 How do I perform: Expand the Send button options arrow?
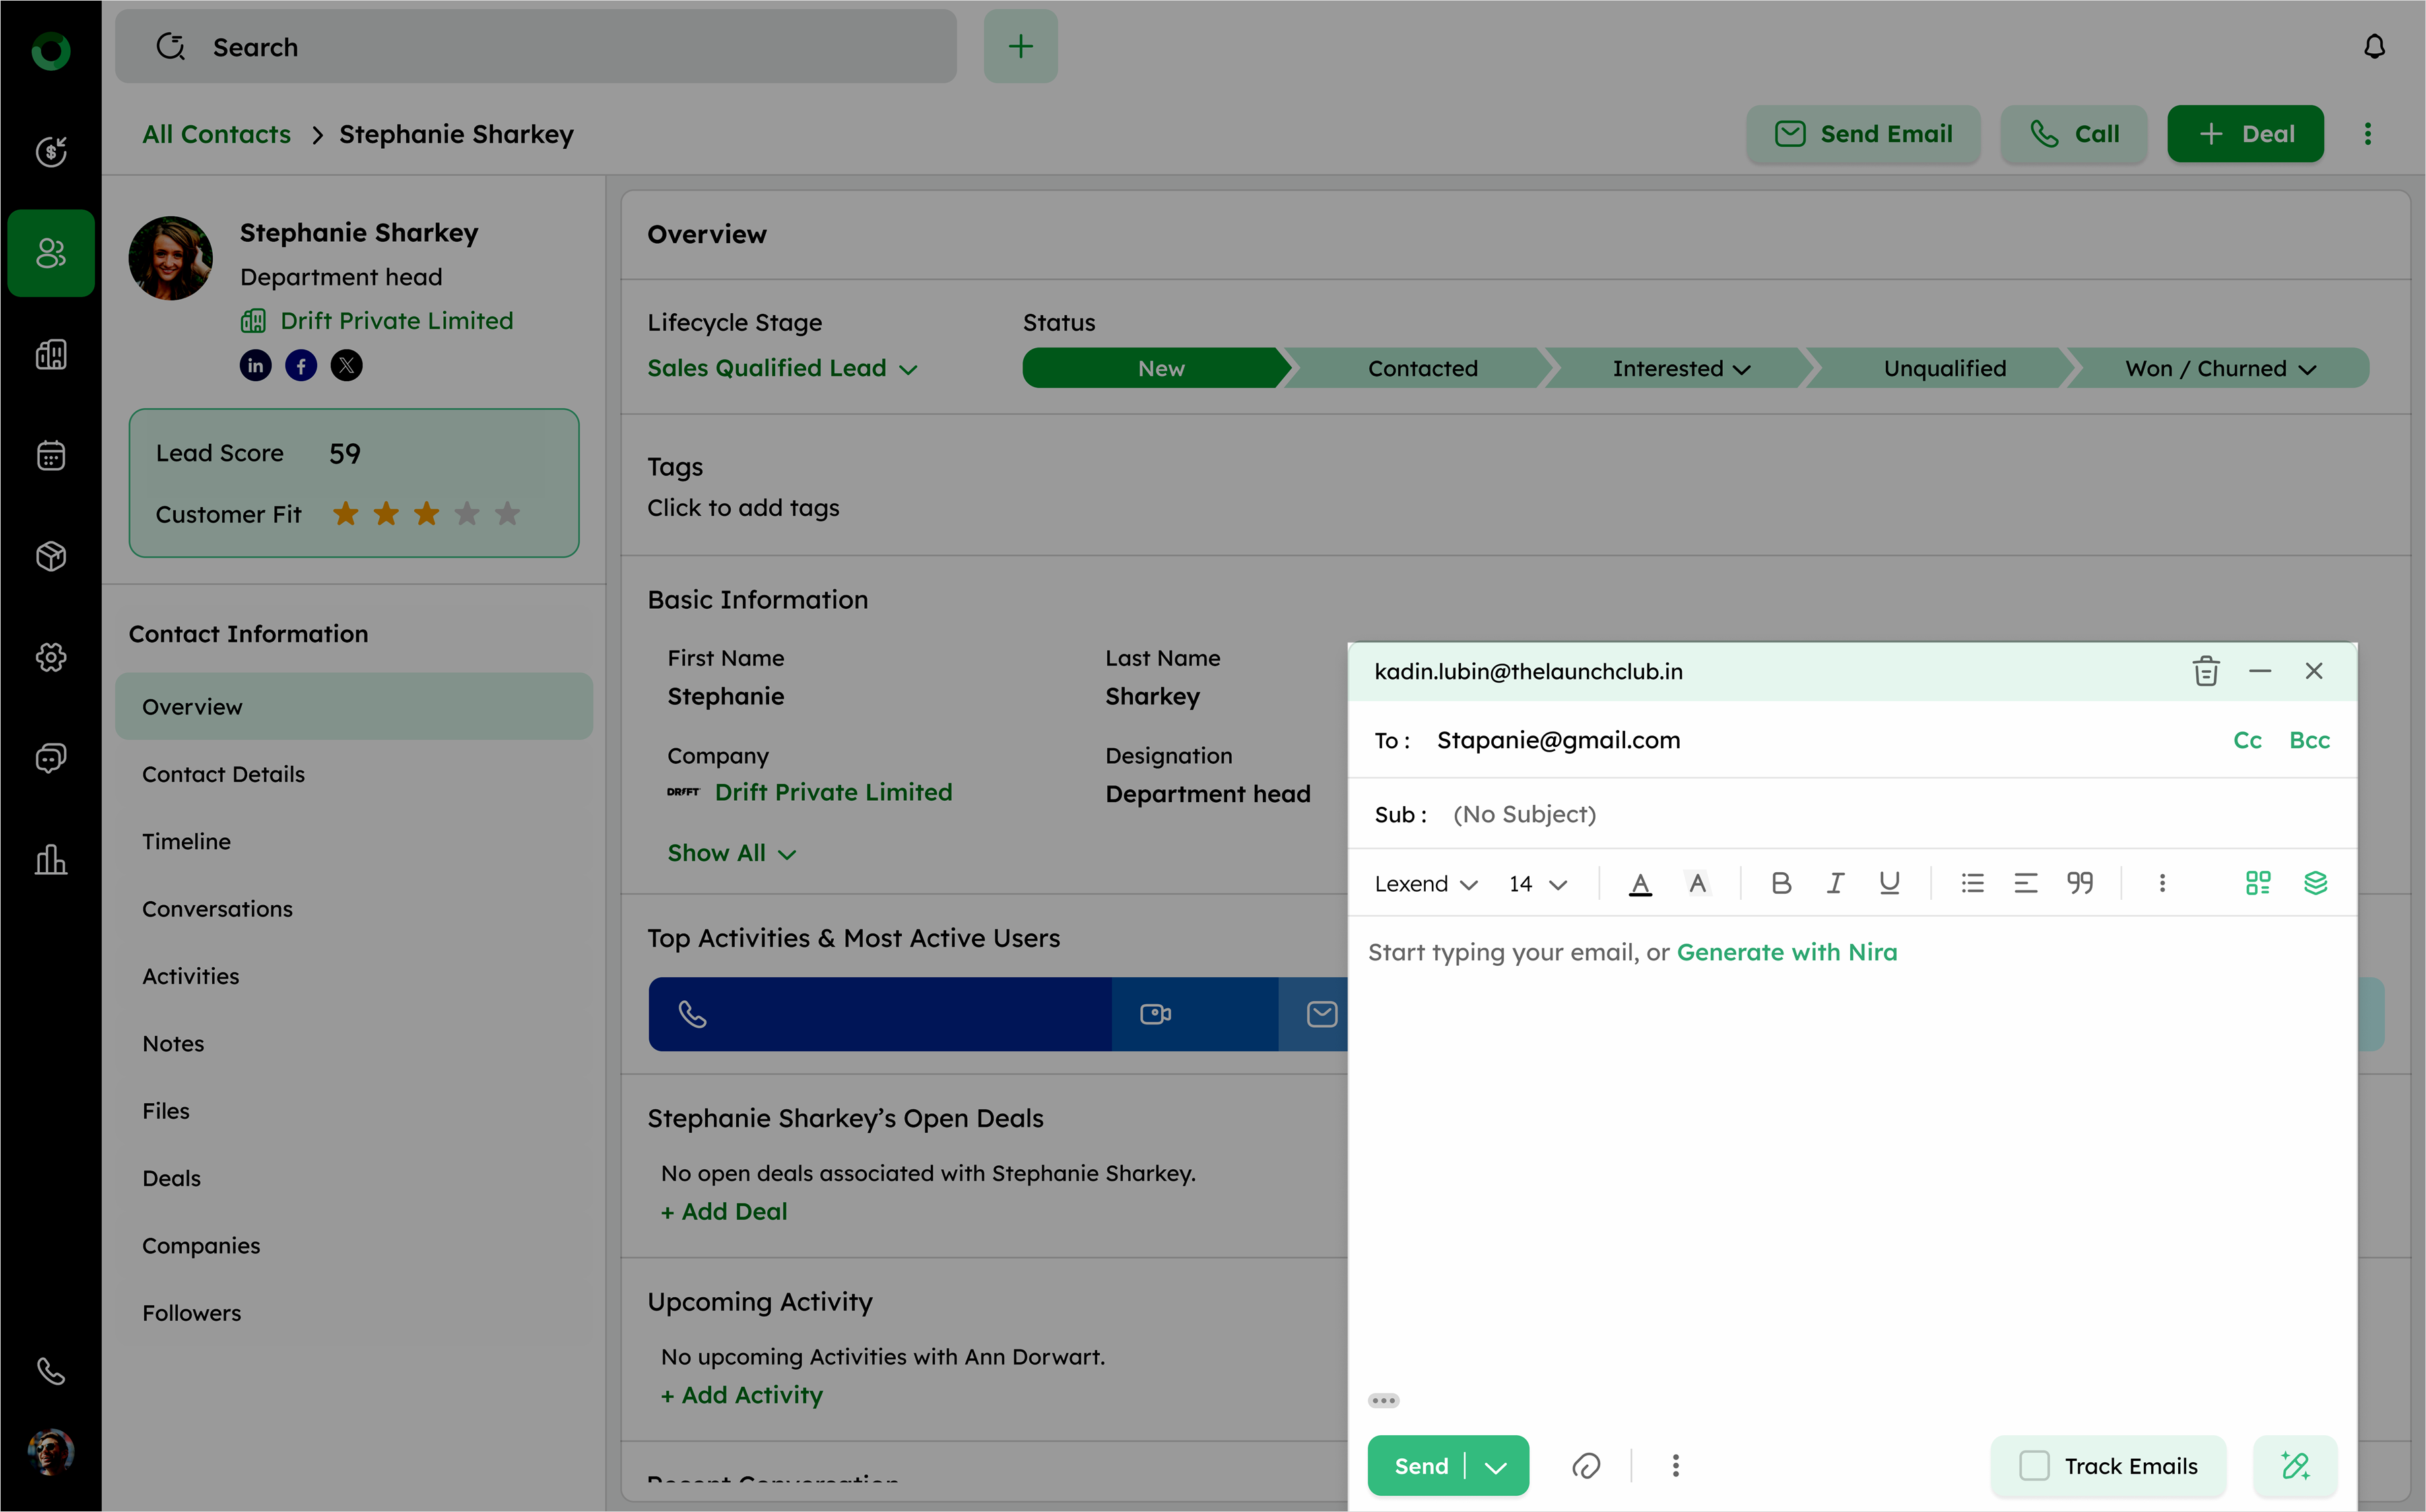pyautogui.click(x=1496, y=1466)
